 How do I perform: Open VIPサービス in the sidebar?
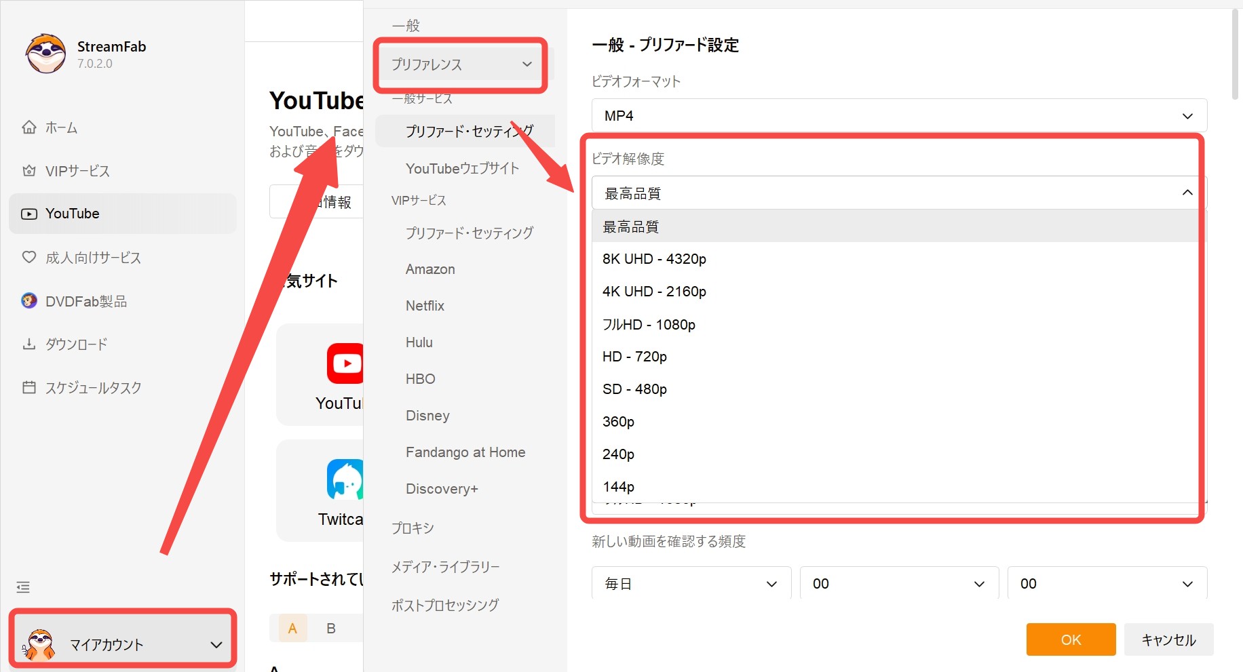pos(122,170)
